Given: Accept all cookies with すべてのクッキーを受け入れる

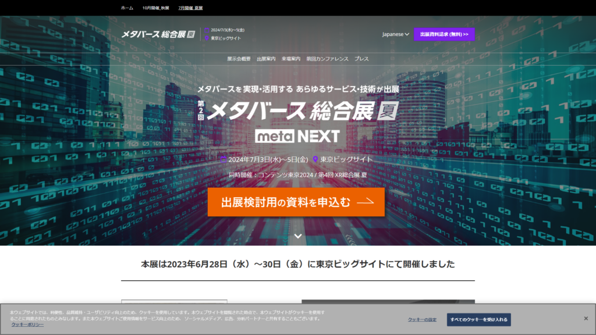Looking at the screenshot, I should coord(479,320).
